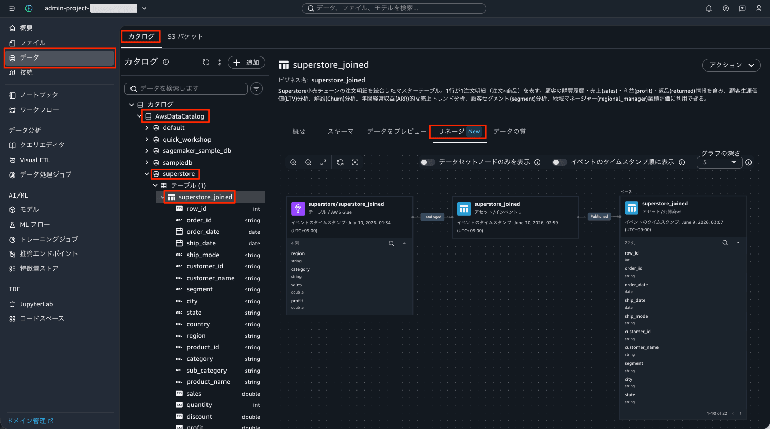Open the help question mark icon

coord(726,8)
